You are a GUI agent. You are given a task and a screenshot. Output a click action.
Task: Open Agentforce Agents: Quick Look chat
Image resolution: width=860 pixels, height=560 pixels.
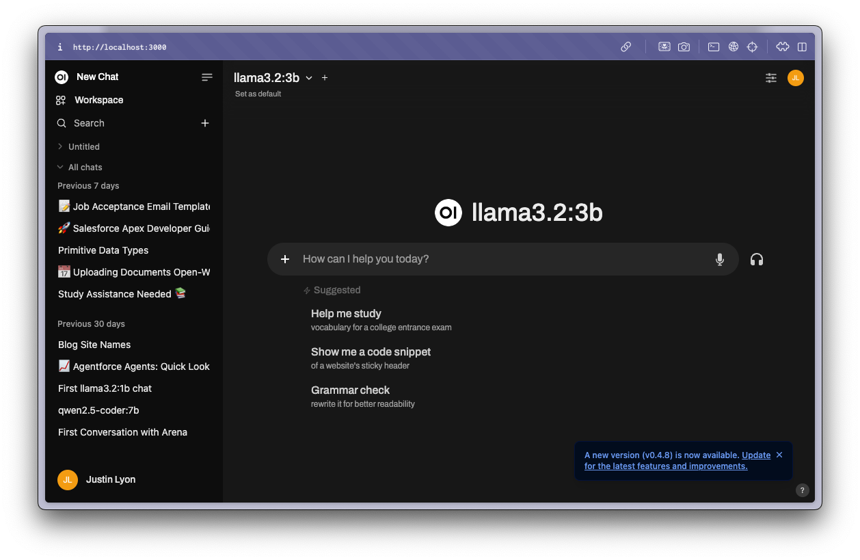[x=134, y=366]
